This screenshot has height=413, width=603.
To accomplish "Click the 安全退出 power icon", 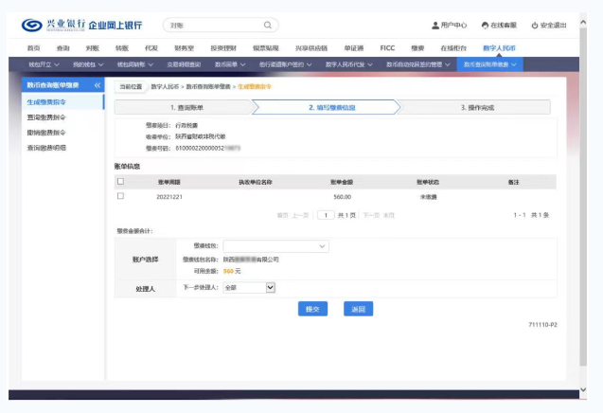I will point(534,26).
